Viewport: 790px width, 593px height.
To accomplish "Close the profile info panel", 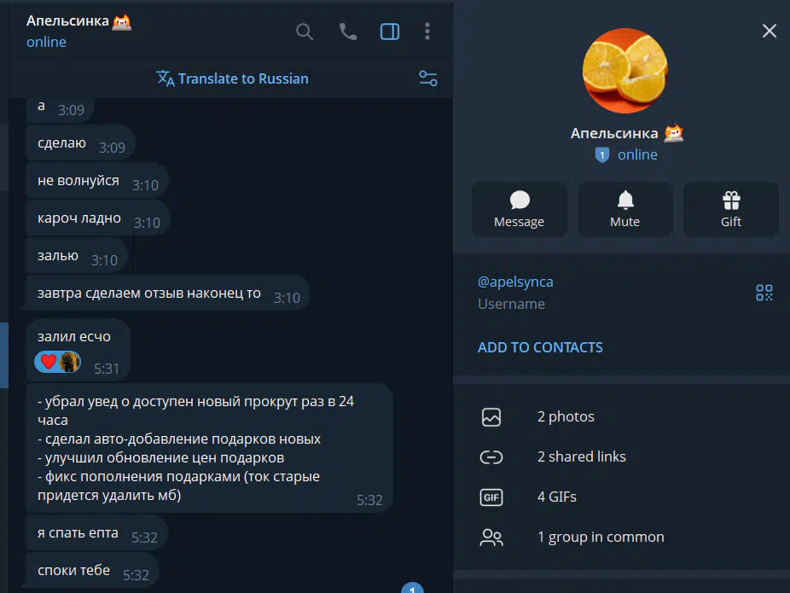I will pyautogui.click(x=769, y=31).
